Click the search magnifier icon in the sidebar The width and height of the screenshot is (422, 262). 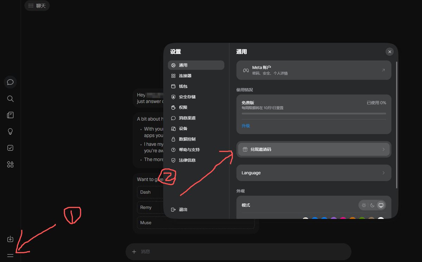[x=10, y=99]
